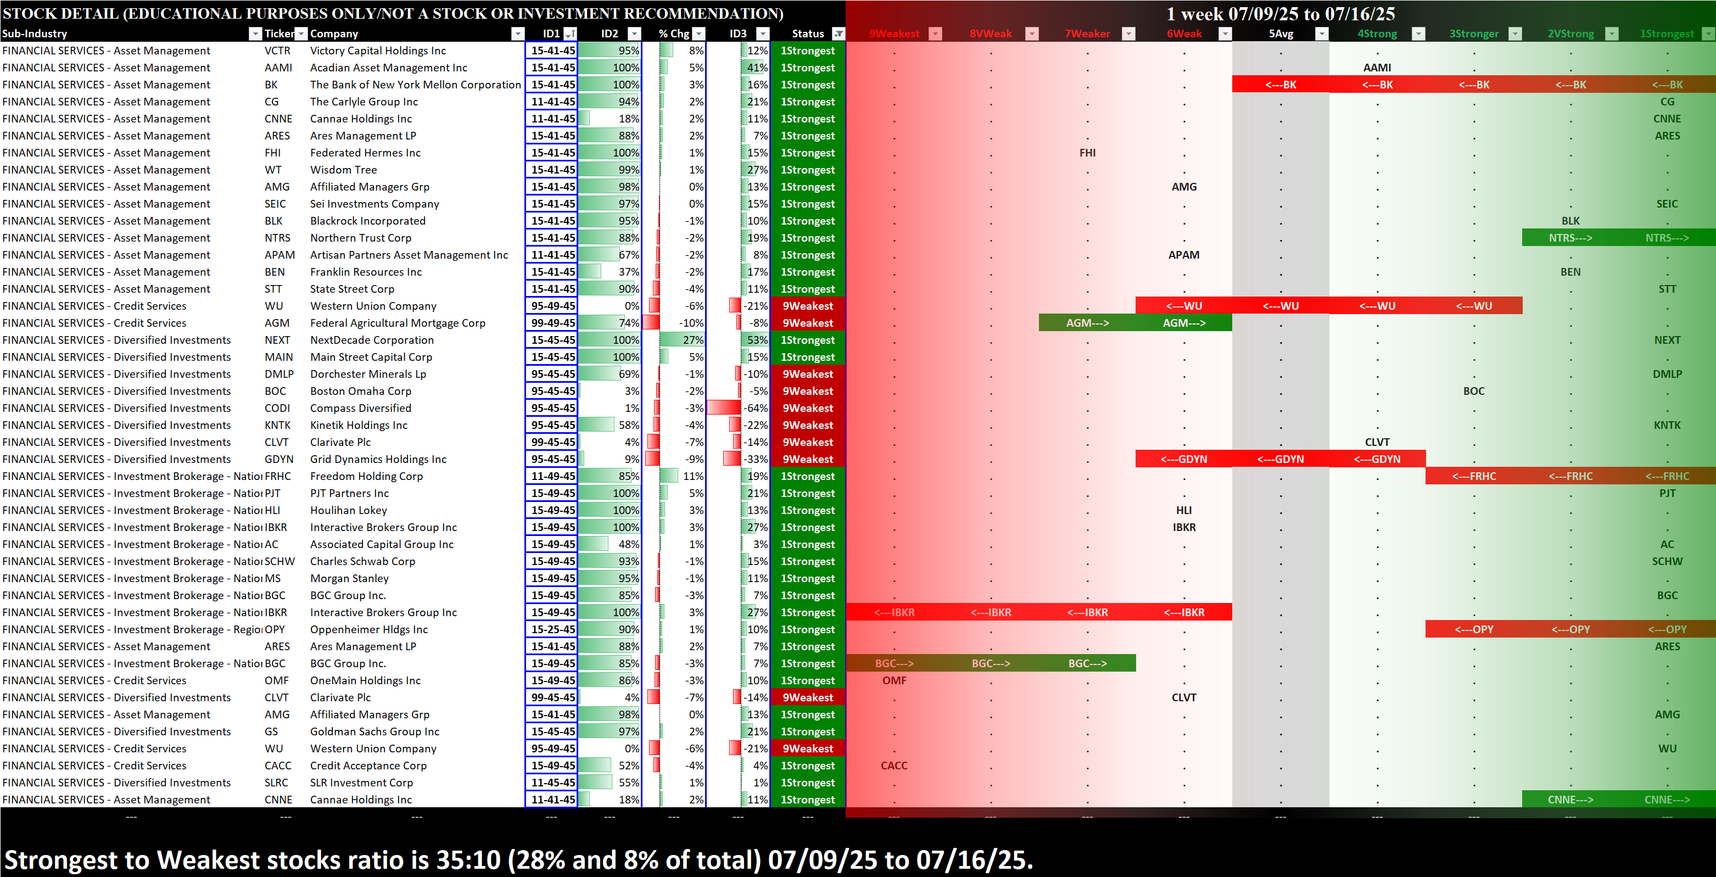Open the 5Avg column filter dropdown
1716x877 pixels.
tap(1322, 33)
